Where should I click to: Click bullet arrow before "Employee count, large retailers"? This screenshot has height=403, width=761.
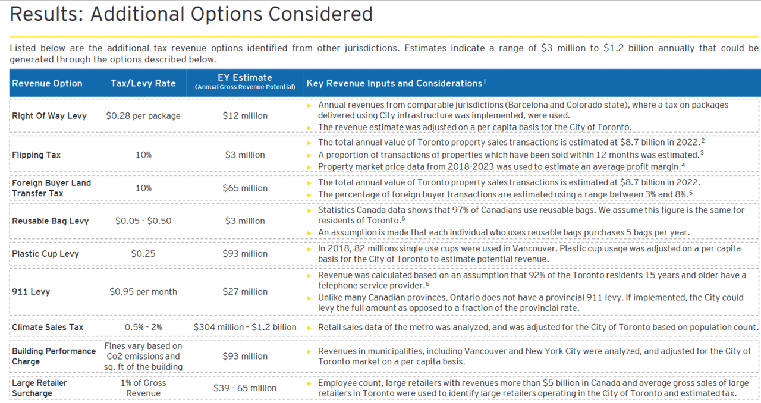point(309,383)
